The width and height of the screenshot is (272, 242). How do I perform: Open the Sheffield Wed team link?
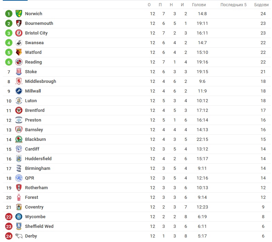click(39, 226)
